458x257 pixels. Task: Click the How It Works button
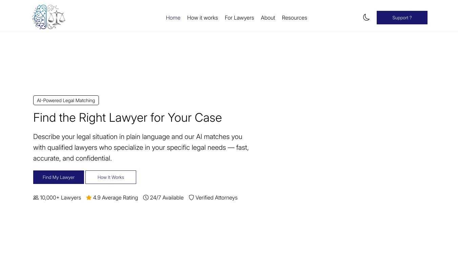pyautogui.click(x=110, y=177)
